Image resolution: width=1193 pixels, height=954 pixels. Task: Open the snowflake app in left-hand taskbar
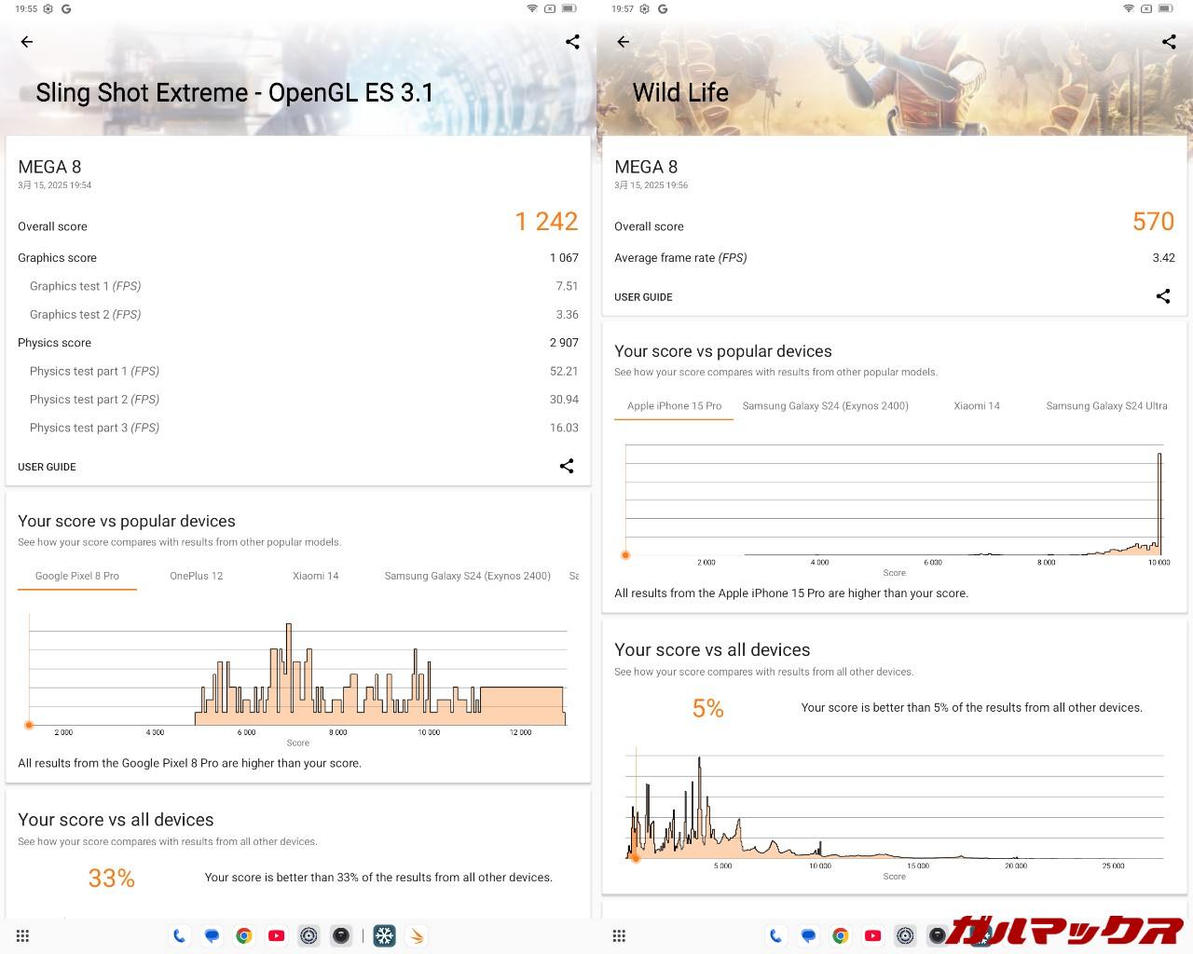(x=385, y=935)
